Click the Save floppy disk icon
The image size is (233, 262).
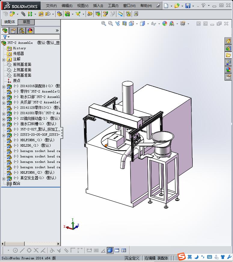pos(188,6)
